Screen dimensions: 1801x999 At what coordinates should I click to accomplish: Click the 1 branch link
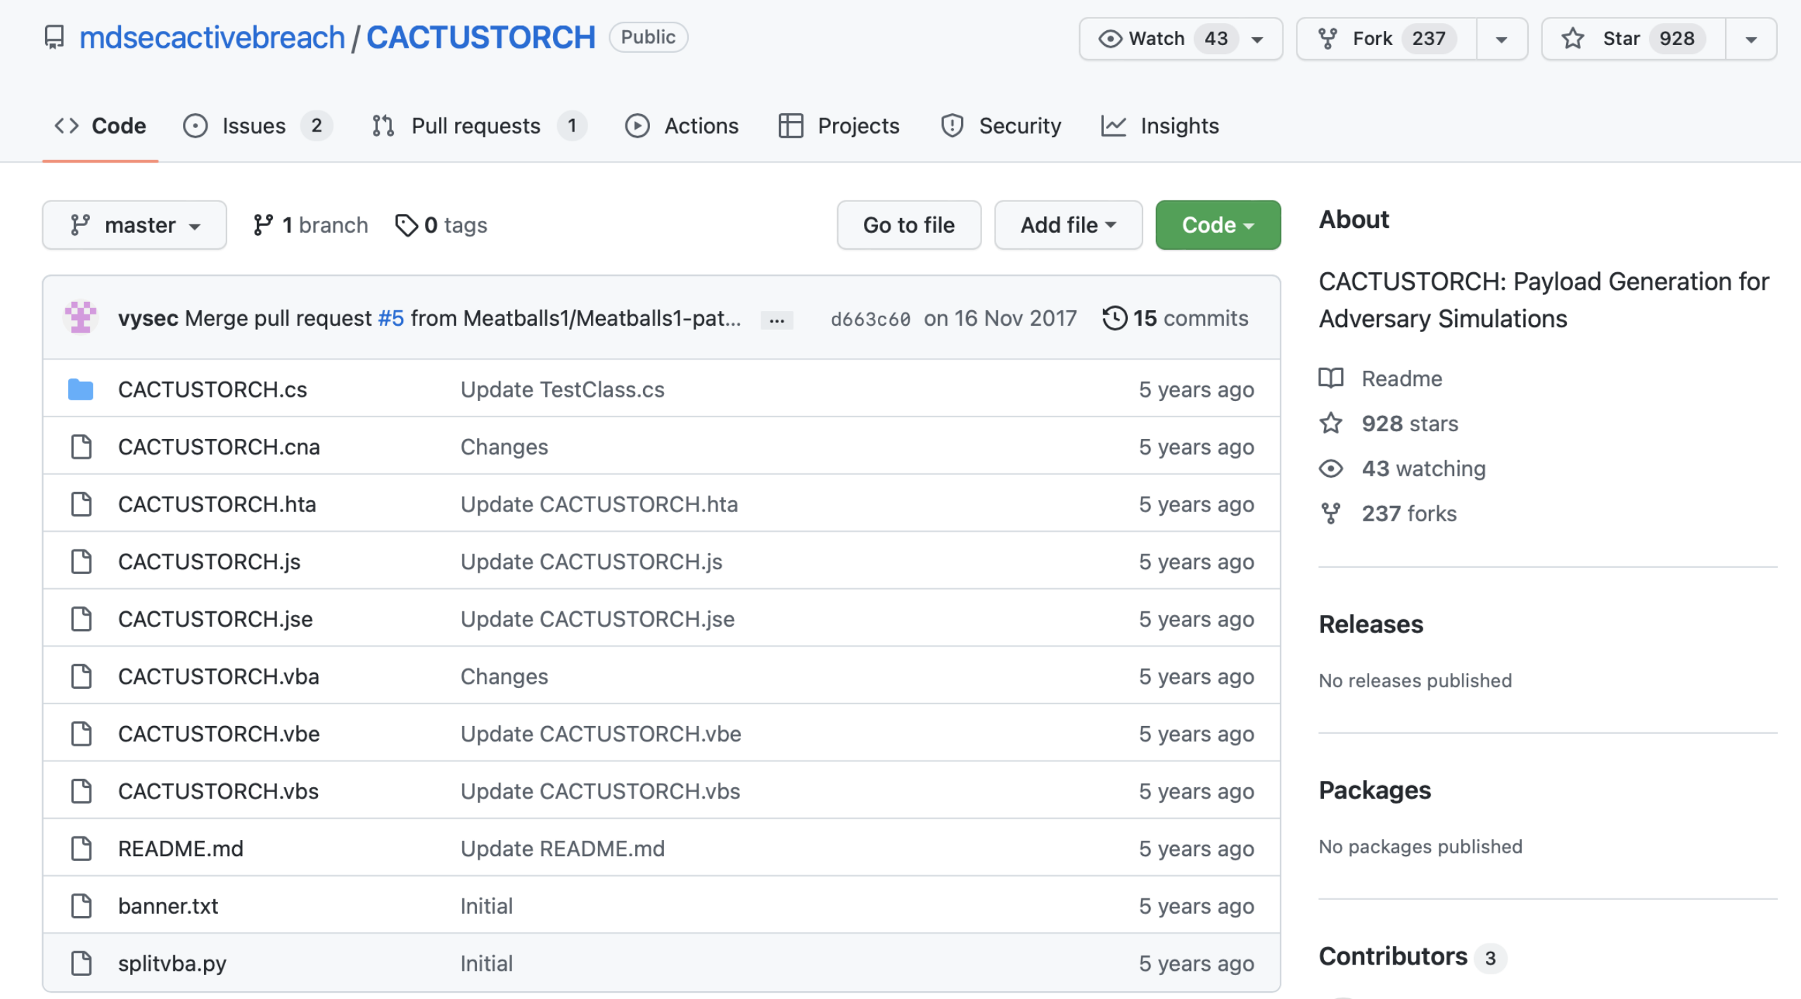pyautogui.click(x=311, y=225)
